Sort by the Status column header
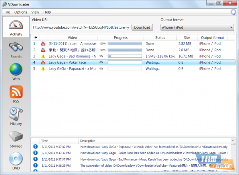This screenshot has height=175, width=239. click(160, 38)
